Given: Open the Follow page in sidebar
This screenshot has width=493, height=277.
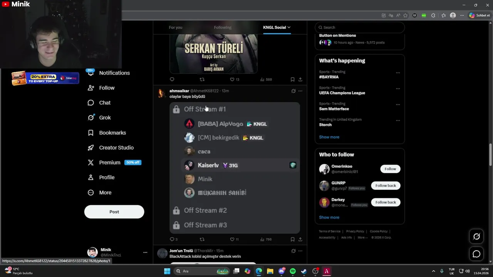Looking at the screenshot, I should [x=101, y=88].
